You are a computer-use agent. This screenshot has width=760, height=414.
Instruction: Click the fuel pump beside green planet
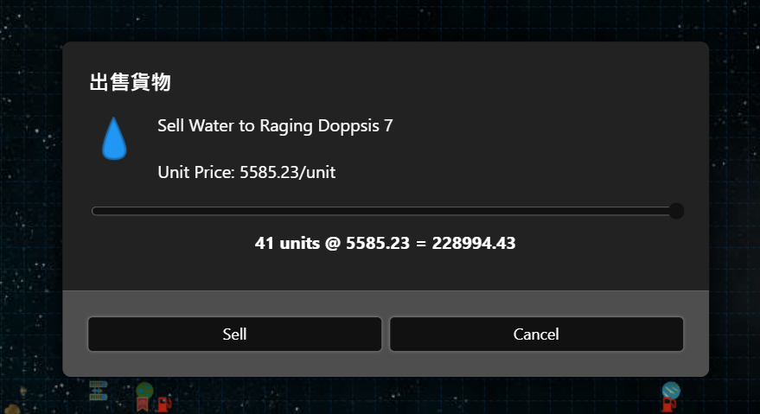tap(163, 404)
